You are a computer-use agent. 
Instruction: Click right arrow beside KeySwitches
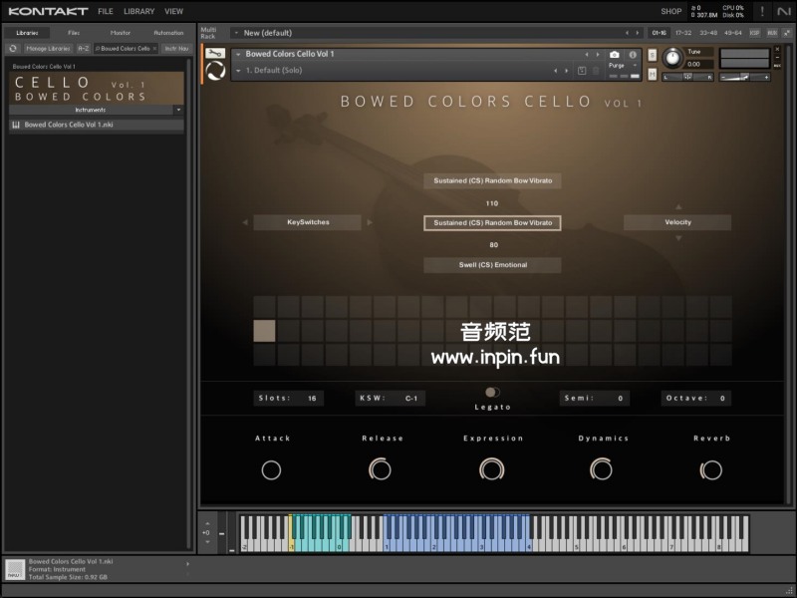pyautogui.click(x=370, y=222)
